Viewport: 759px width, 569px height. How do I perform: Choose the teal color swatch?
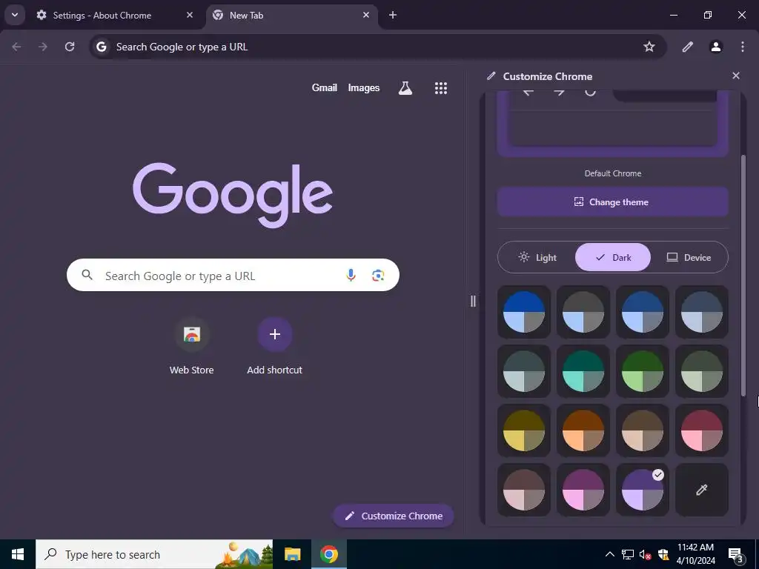pos(583,371)
